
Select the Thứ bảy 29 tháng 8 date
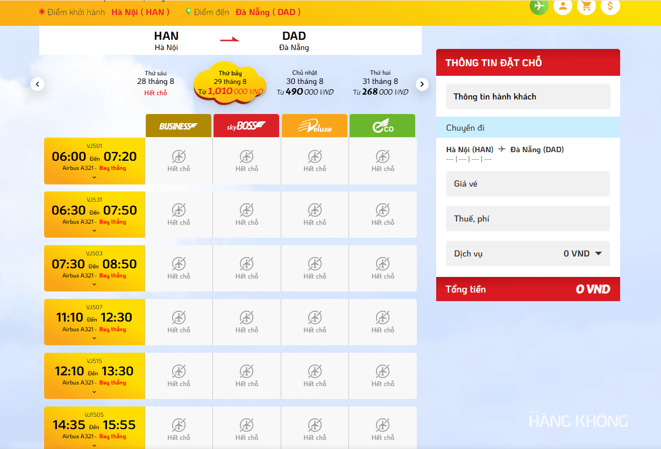pos(230,83)
